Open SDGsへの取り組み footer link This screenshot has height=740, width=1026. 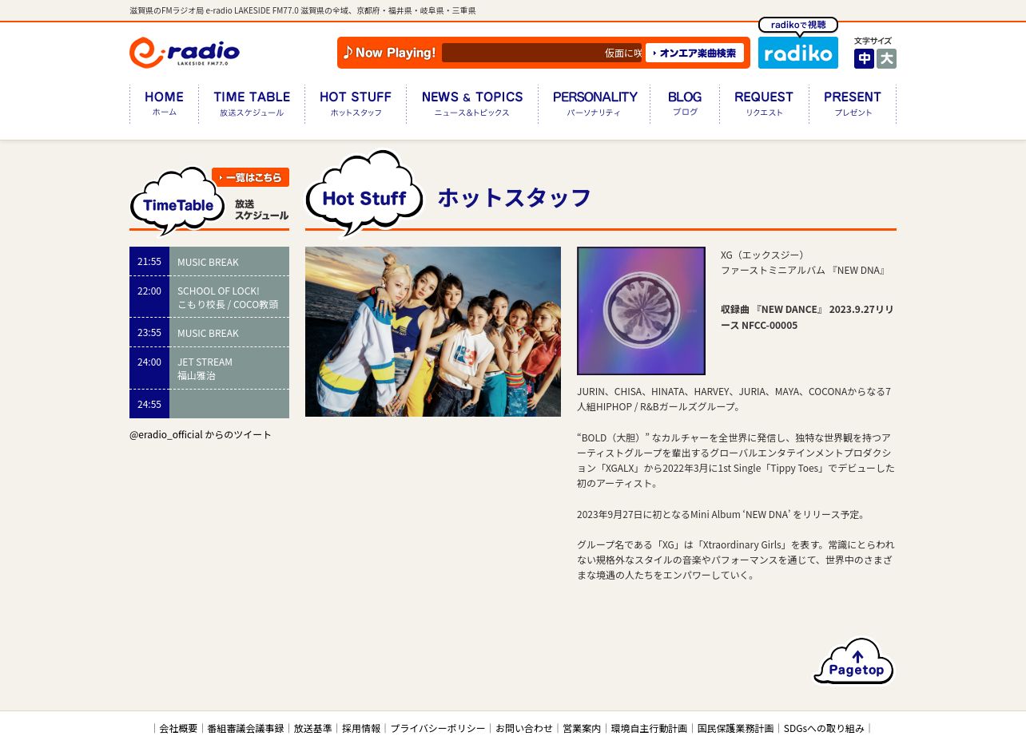(824, 728)
